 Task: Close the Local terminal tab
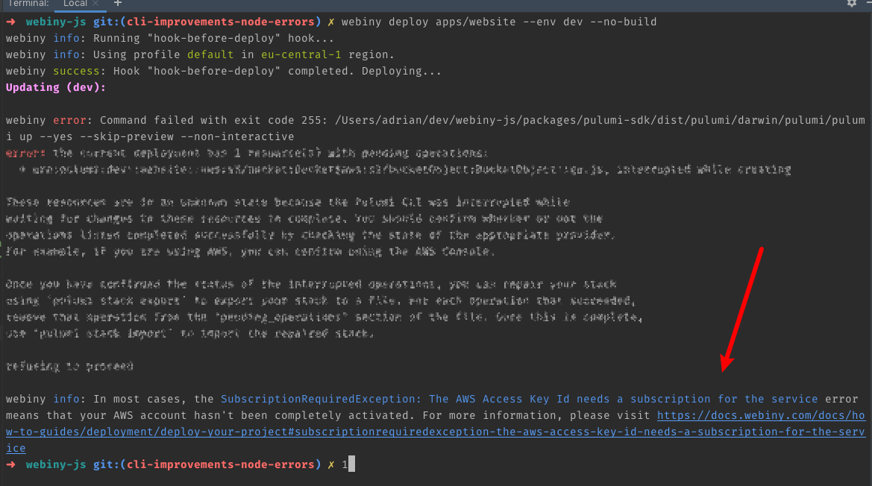point(95,4)
